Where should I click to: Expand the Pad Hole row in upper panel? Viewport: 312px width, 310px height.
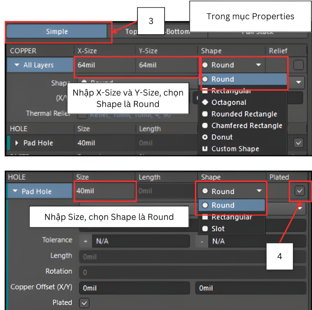coord(17,143)
